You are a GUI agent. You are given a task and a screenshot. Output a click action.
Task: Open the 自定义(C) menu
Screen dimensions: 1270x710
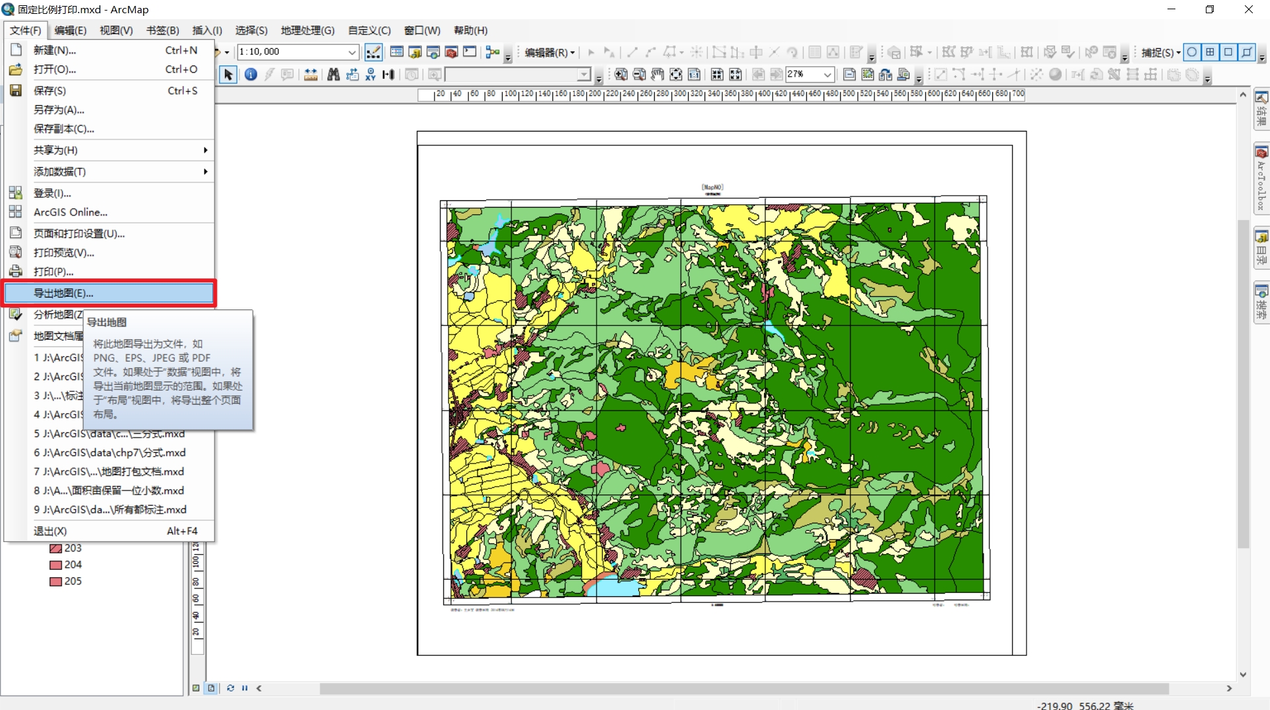click(x=369, y=30)
